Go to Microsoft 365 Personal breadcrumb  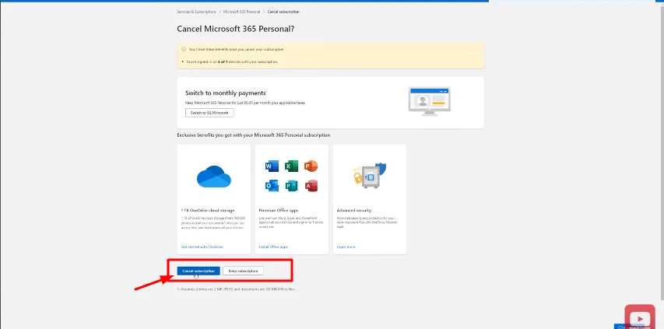pyautogui.click(x=242, y=12)
